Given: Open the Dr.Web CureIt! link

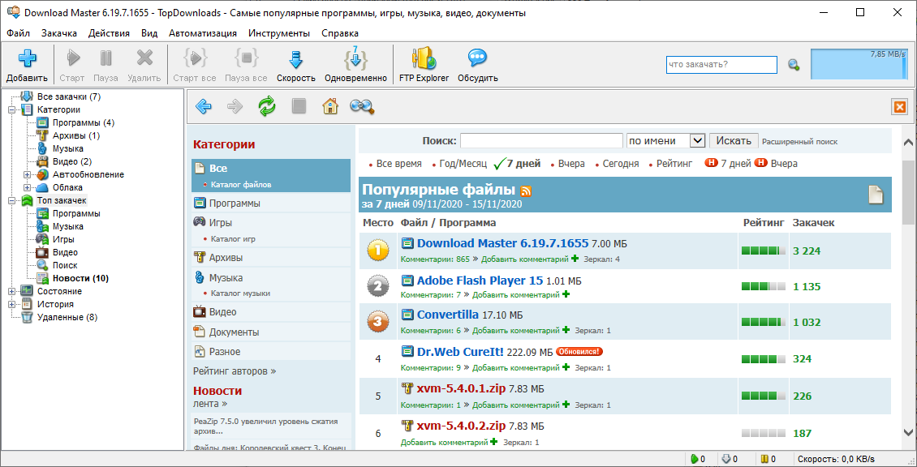Looking at the screenshot, I should (x=460, y=352).
